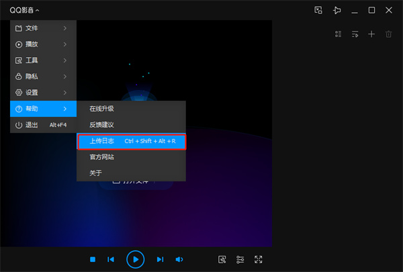Image resolution: width=403 pixels, height=272 pixels.
Task: Select 上传日志 in the help submenu
Action: coord(132,141)
